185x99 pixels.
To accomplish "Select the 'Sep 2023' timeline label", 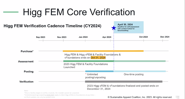I will (x=41, y=37).
